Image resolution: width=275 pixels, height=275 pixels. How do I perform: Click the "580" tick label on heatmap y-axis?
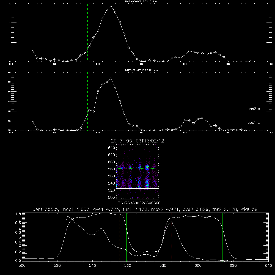click(x=112, y=169)
